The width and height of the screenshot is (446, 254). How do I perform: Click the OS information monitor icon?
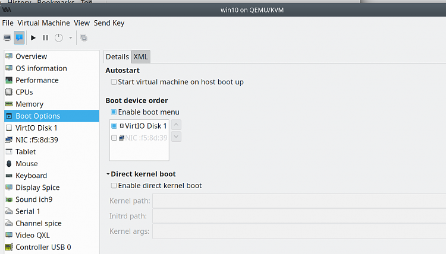pyautogui.click(x=9, y=68)
